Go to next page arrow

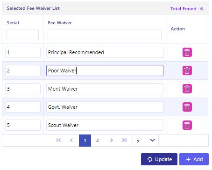111,140
